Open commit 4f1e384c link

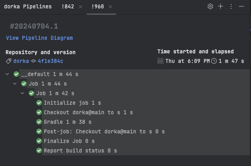point(51,61)
